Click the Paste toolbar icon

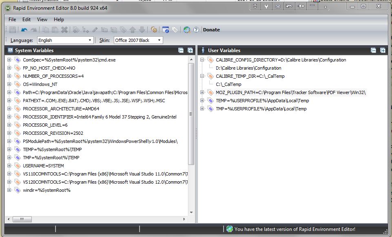[x=55, y=30]
